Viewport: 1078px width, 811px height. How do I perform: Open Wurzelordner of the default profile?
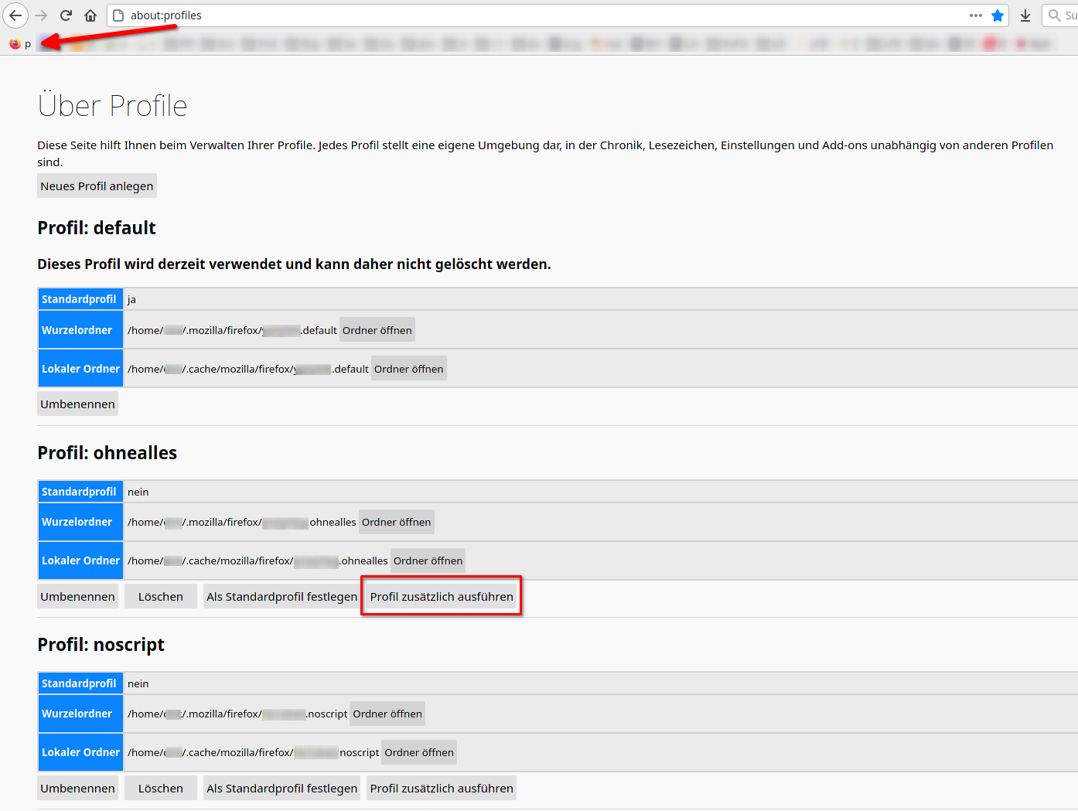[x=377, y=330]
